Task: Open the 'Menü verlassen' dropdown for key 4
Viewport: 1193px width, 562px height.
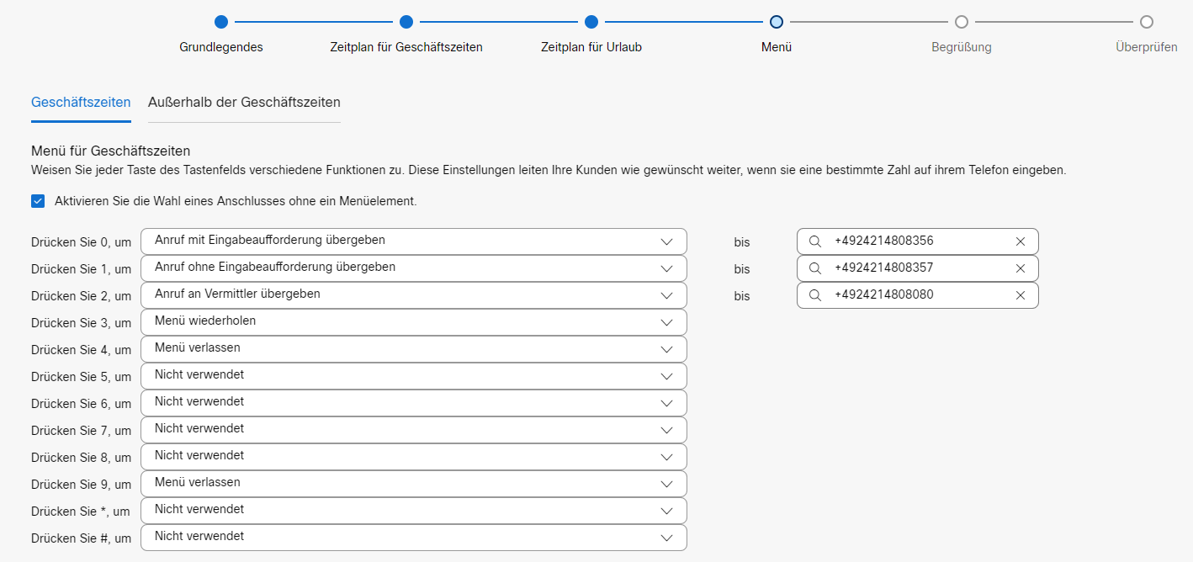Action: click(414, 349)
